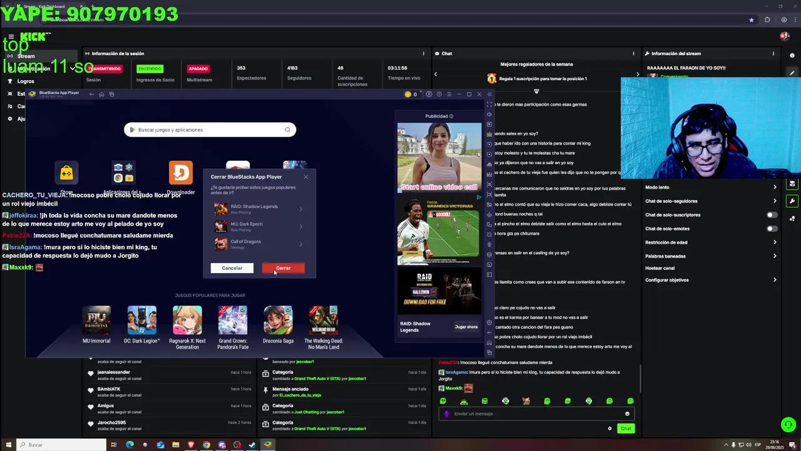Expand the RAID: Shadow Legends suggestion arrow
Viewport: 801px width, 451px height.
click(300, 209)
